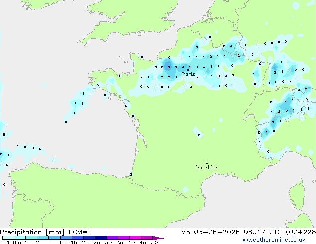The image size is (316, 244).
Task: Click the Precipitation [mm] title text
Action: pos(32,232)
